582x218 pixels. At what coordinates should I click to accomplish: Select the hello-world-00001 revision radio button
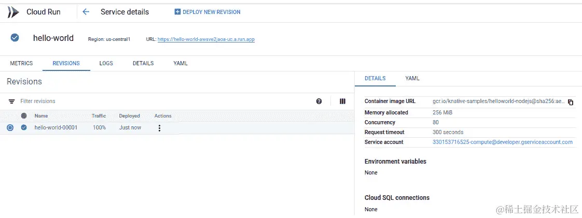tap(10, 127)
